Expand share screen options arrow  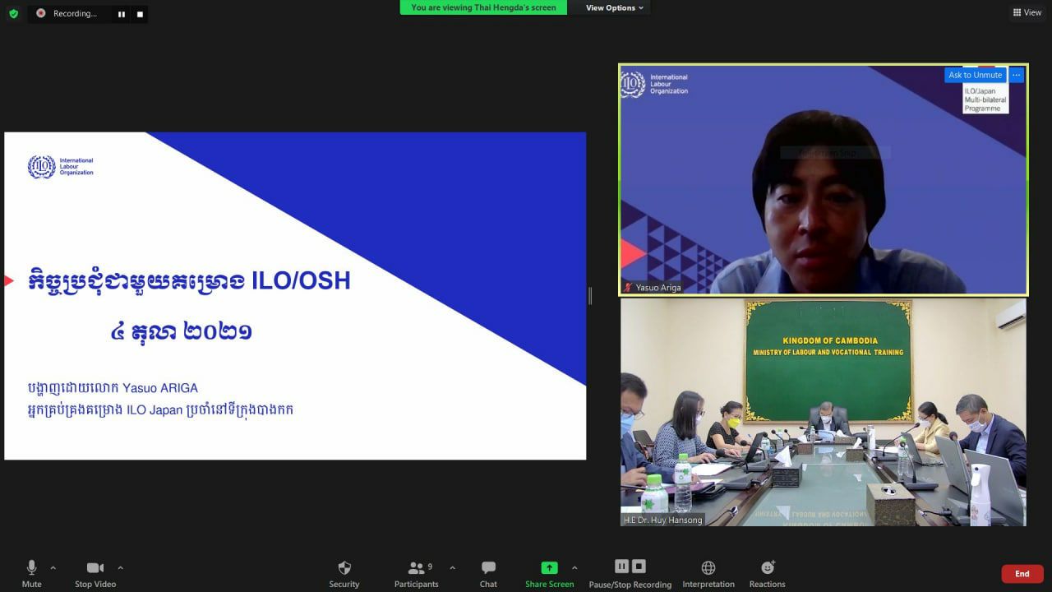(x=574, y=567)
